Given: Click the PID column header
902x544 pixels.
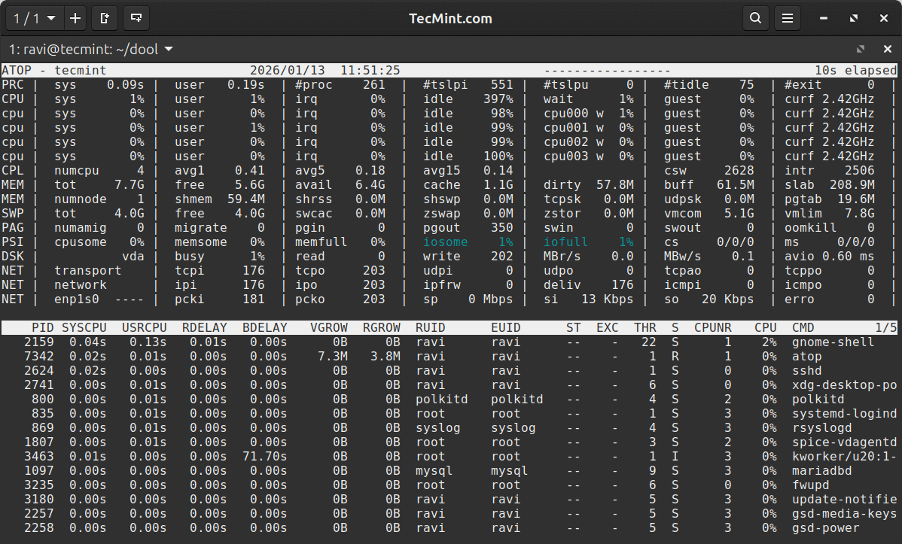Looking at the screenshot, I should pyautogui.click(x=43, y=327).
